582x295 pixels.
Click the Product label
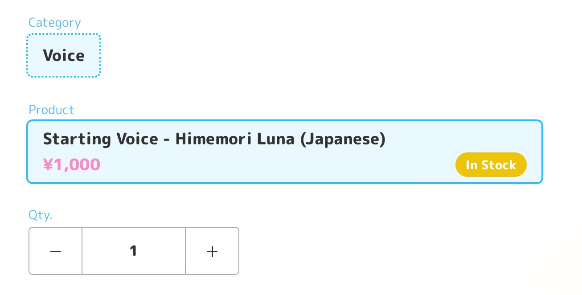point(52,110)
